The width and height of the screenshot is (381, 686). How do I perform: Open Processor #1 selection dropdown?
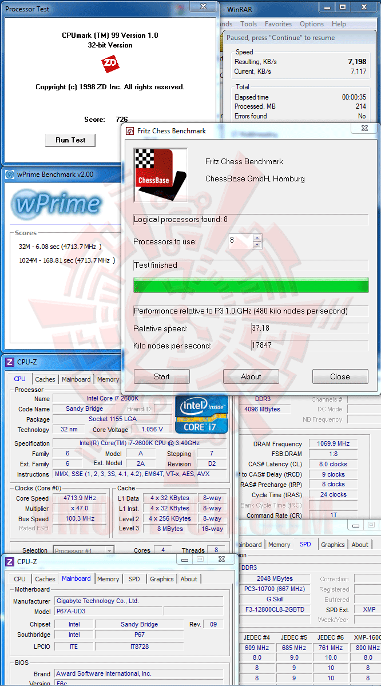coord(84,550)
